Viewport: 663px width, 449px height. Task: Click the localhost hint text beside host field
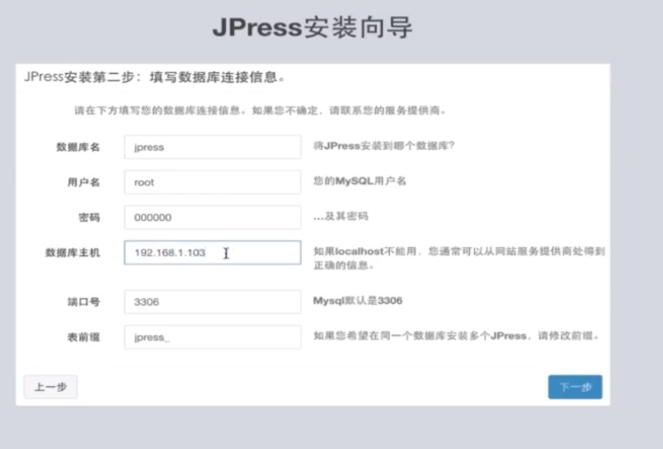click(459, 258)
